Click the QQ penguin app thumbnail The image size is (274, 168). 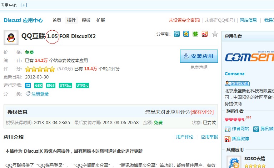11,38
